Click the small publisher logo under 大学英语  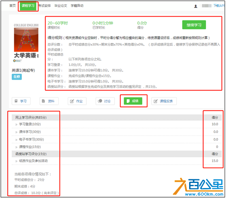tap(17, 61)
